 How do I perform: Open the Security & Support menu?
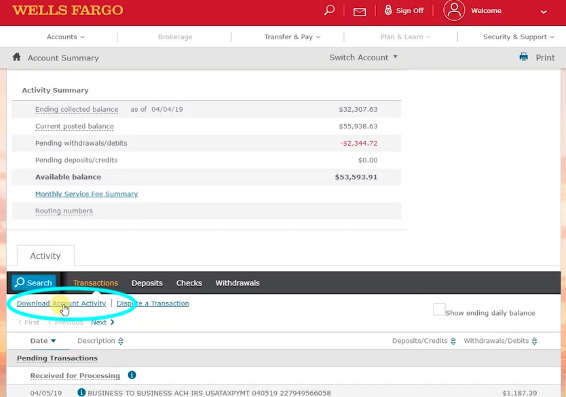[x=518, y=37]
